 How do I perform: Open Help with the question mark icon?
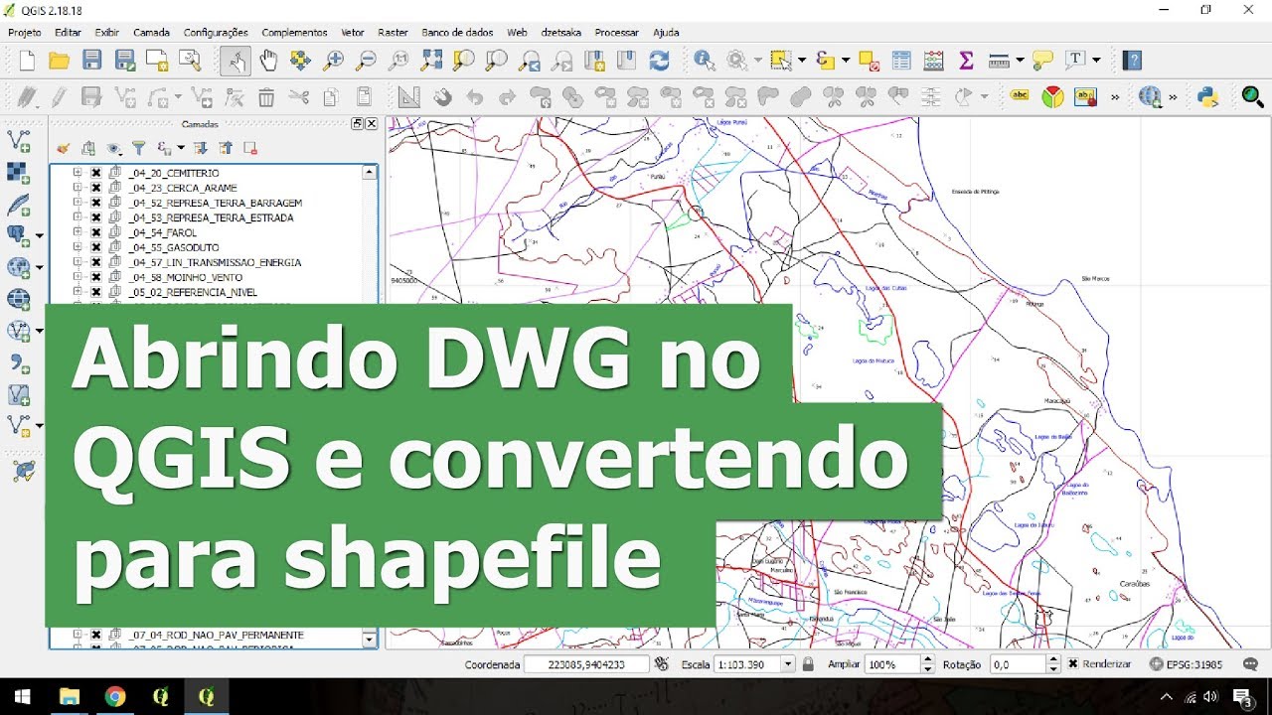point(1132,61)
